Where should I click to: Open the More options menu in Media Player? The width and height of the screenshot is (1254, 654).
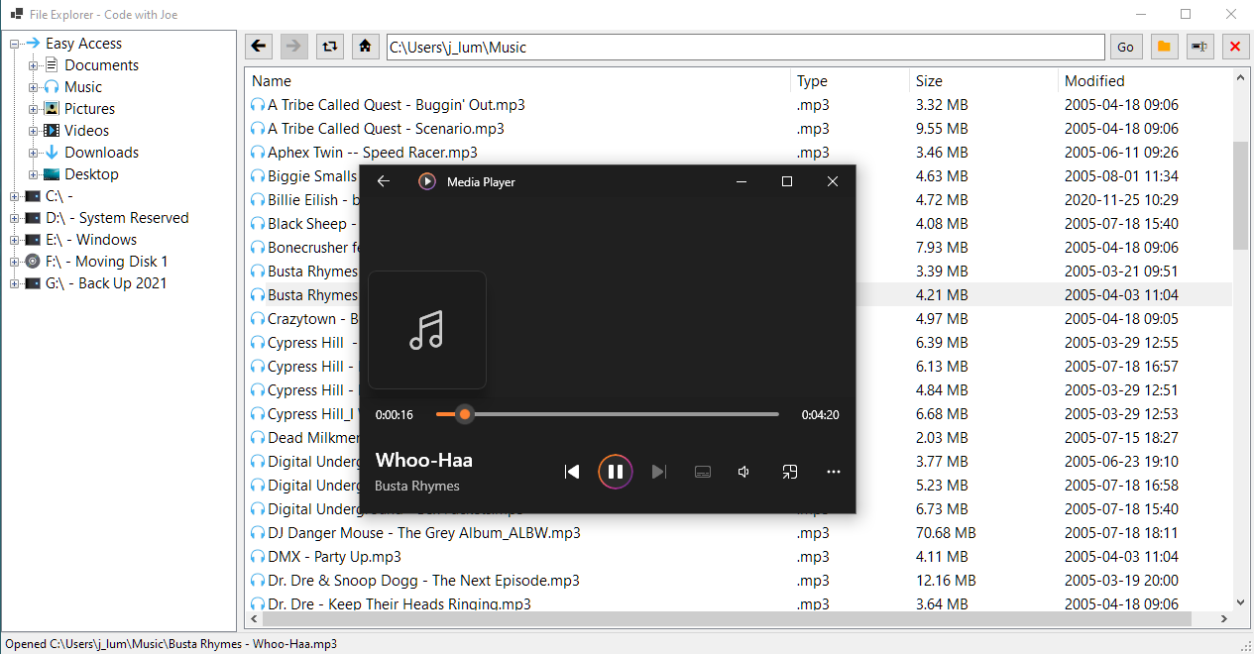tap(834, 472)
